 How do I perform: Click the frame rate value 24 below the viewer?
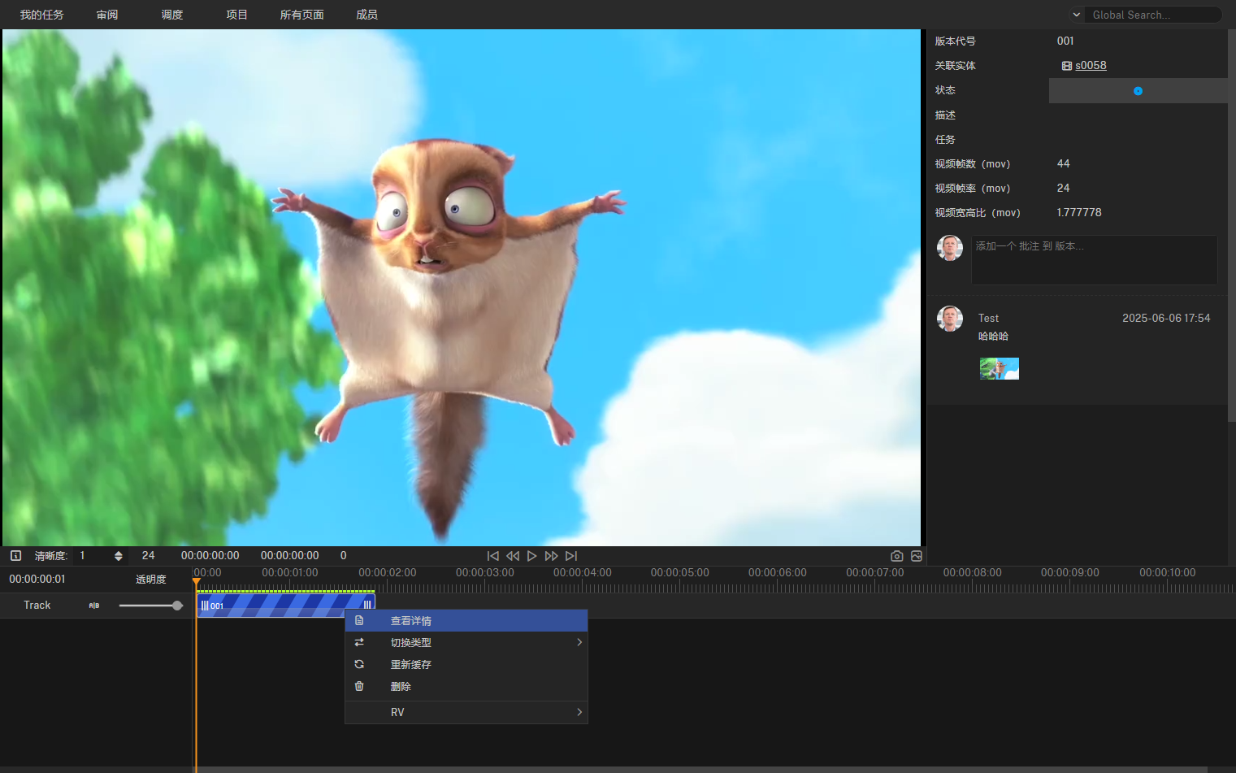pos(148,556)
